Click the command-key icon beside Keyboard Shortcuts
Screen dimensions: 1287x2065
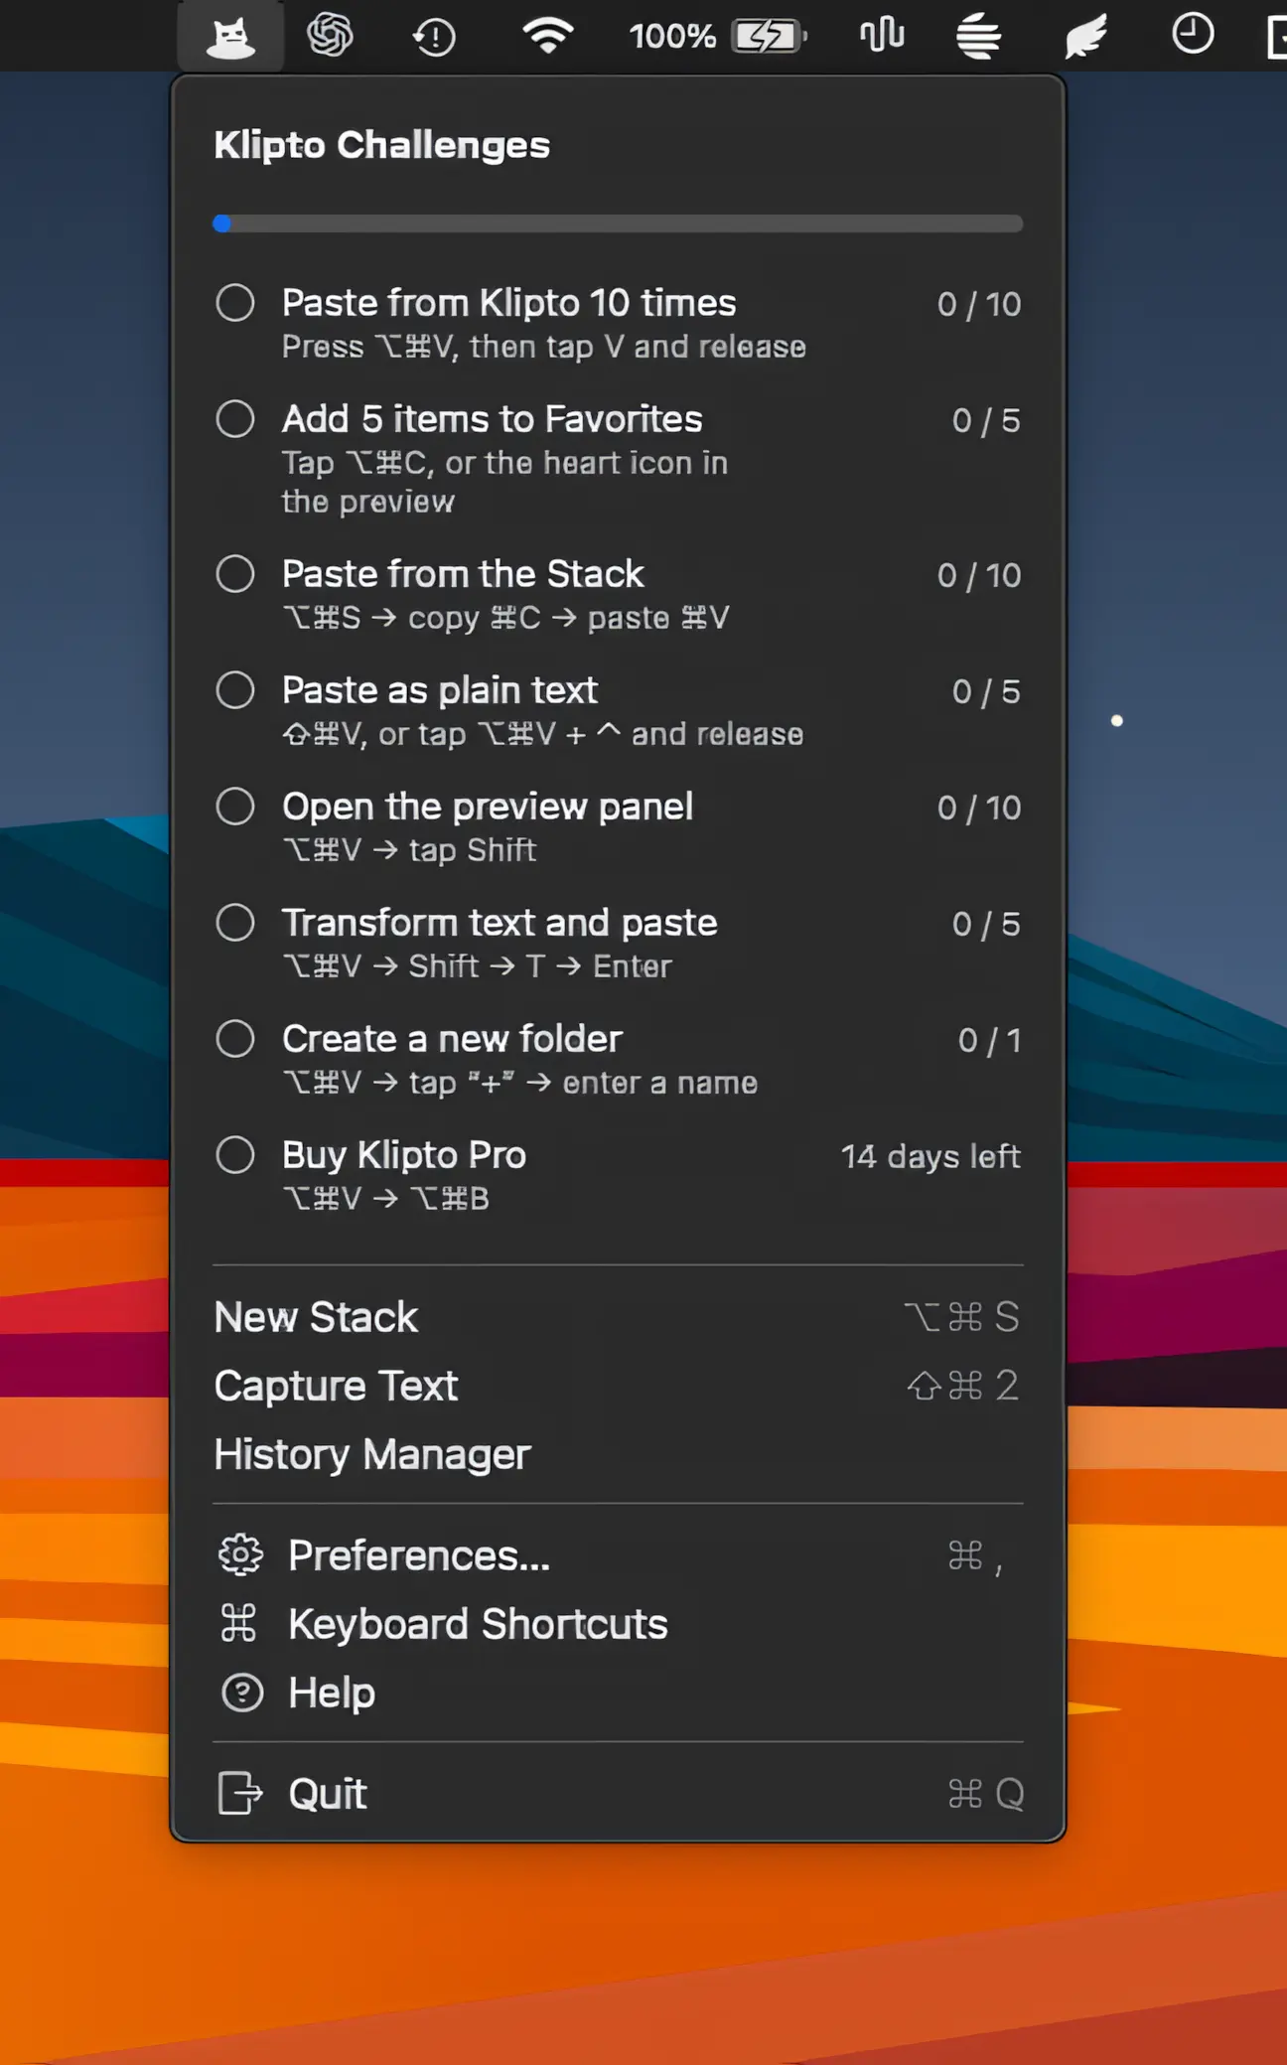239,1624
